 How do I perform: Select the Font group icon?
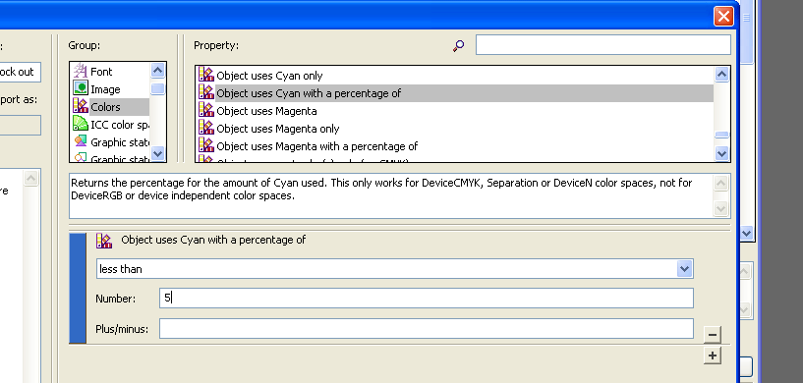(x=80, y=71)
